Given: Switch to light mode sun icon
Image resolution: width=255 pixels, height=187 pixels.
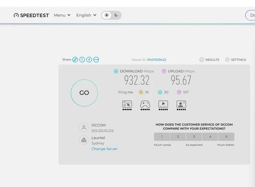Looking at the screenshot, I should [107, 15].
